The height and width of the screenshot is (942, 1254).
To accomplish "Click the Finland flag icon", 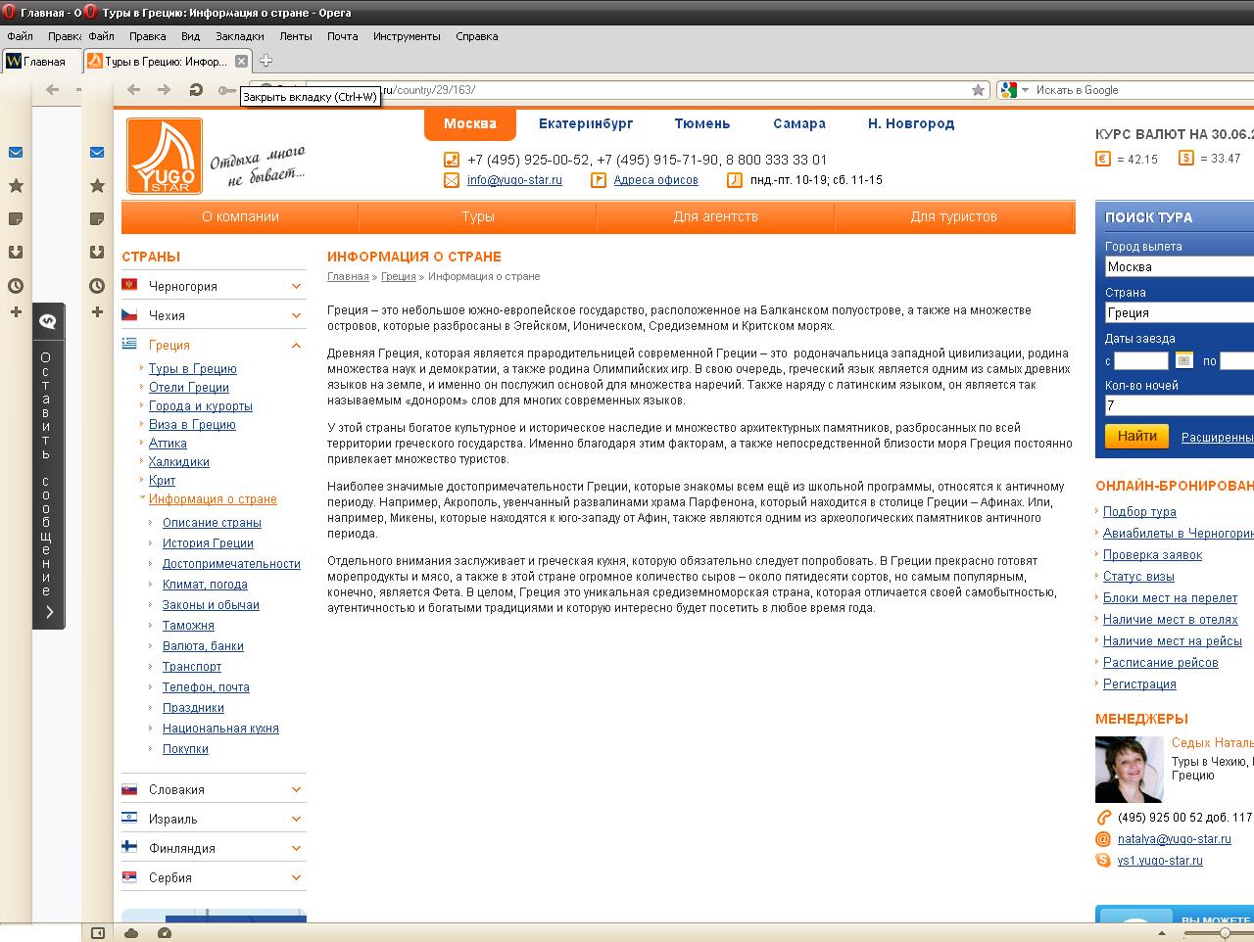I will pos(129,847).
